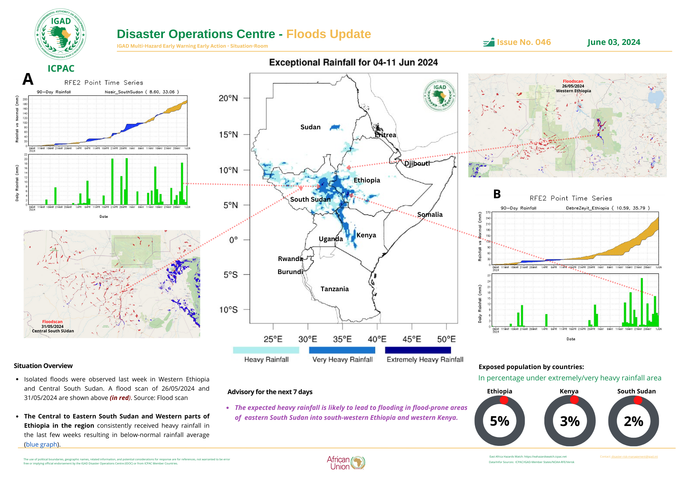Click the Heavy Rainfall light-blue legend swatch
This screenshot has width=686, height=485.
(266, 350)
